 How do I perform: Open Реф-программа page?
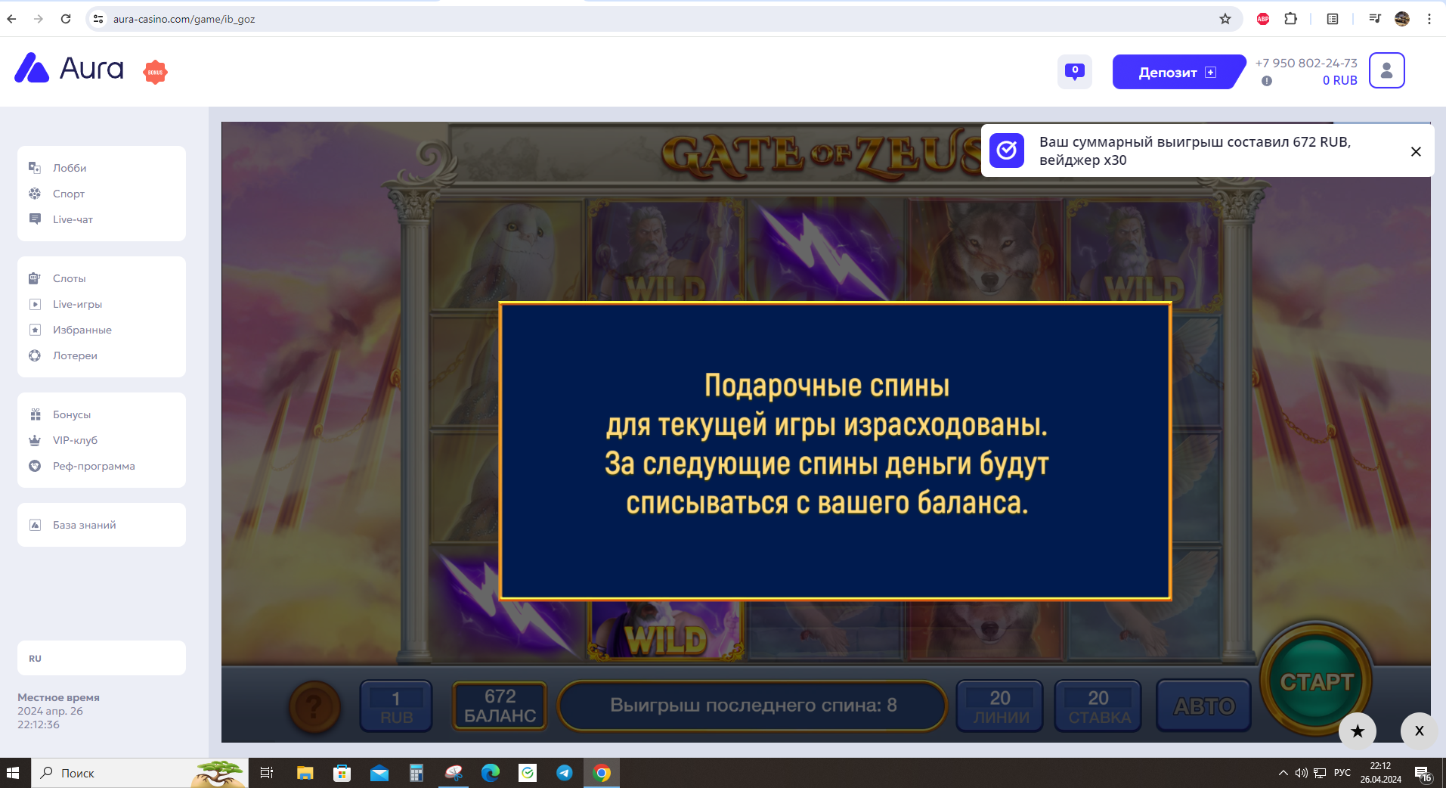pos(94,466)
